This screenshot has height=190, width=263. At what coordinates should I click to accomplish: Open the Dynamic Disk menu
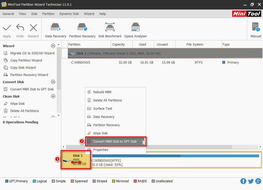(69, 14)
